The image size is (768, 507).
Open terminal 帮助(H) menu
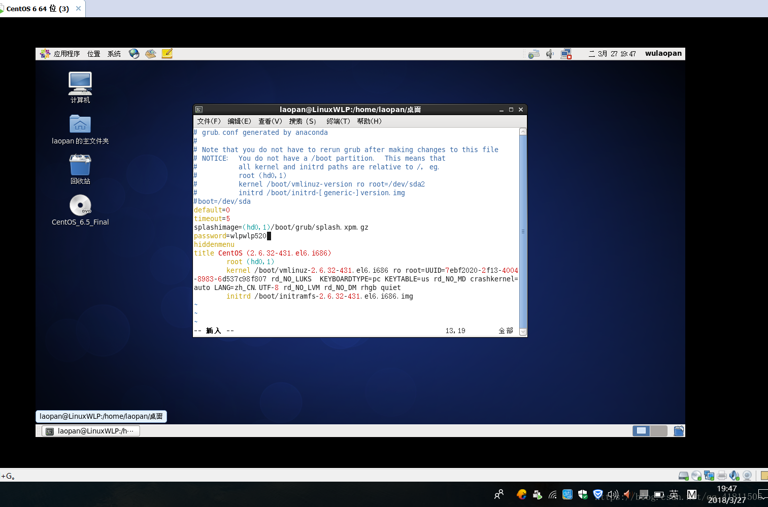[x=369, y=121]
